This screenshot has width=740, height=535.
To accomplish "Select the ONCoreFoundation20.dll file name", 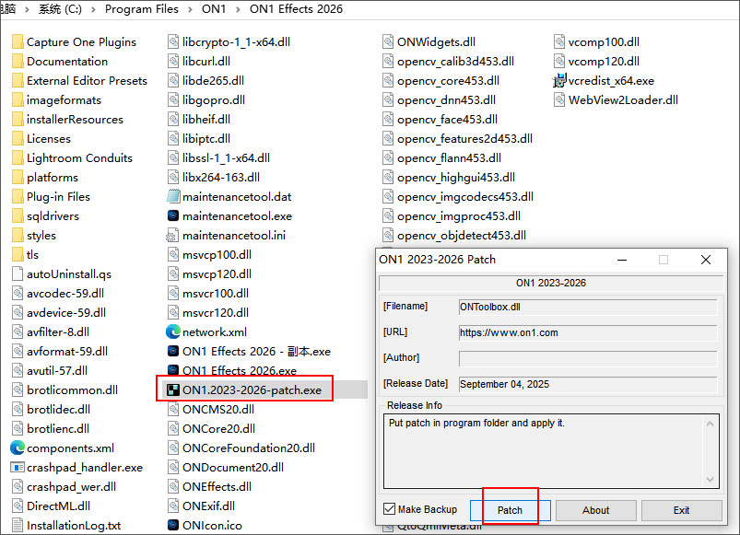I will (249, 448).
